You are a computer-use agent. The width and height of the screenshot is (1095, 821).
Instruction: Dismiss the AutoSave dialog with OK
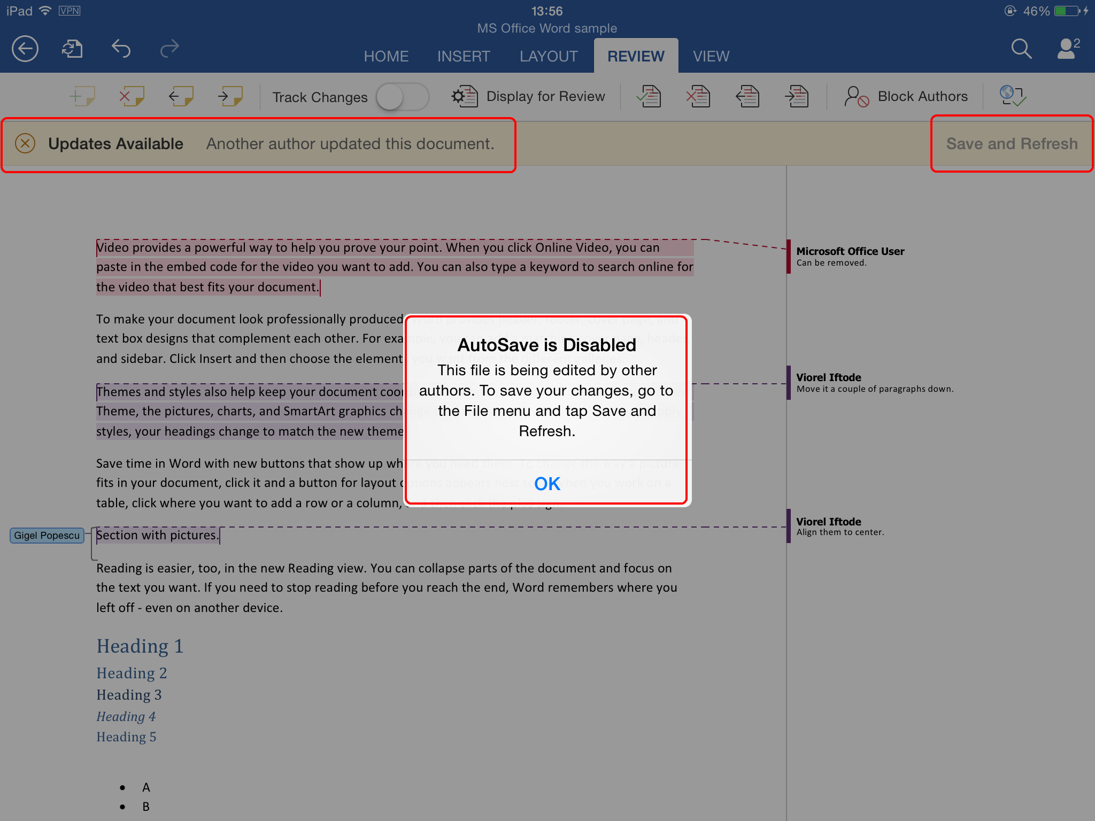point(546,484)
